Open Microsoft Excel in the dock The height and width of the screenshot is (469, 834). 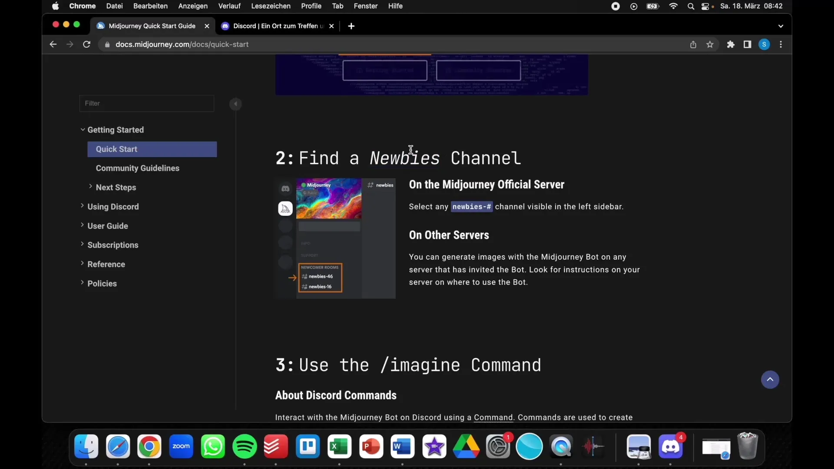338,447
